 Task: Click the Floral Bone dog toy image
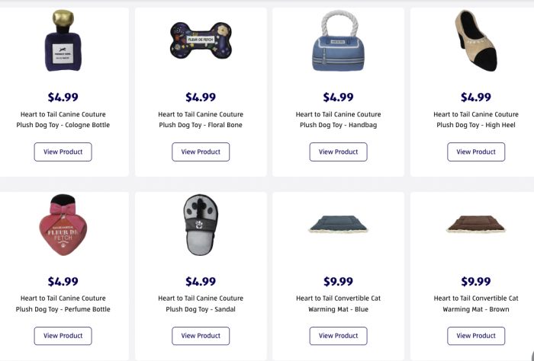pos(201,40)
